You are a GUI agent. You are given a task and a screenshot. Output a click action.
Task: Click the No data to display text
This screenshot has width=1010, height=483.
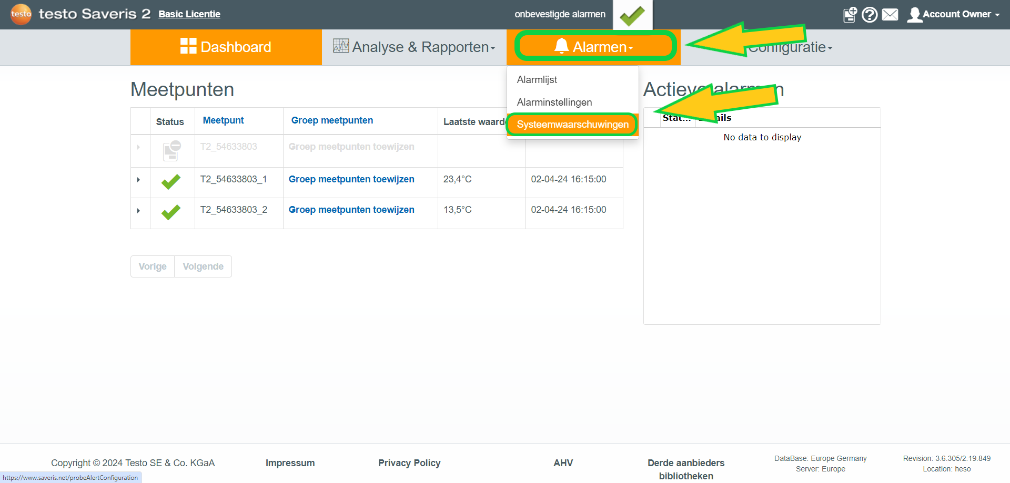[762, 137]
